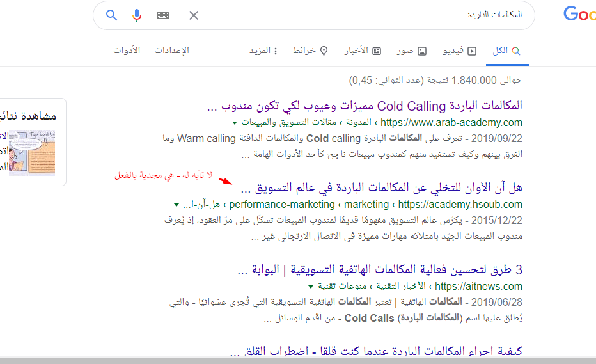This screenshot has width=596, height=364.
Task: Click the https://aitnews.com URL text
Action: tap(478, 286)
